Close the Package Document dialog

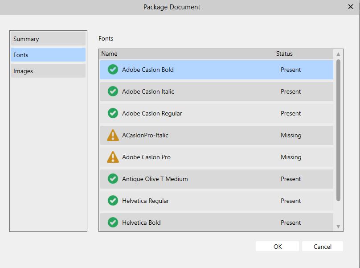click(x=350, y=7)
